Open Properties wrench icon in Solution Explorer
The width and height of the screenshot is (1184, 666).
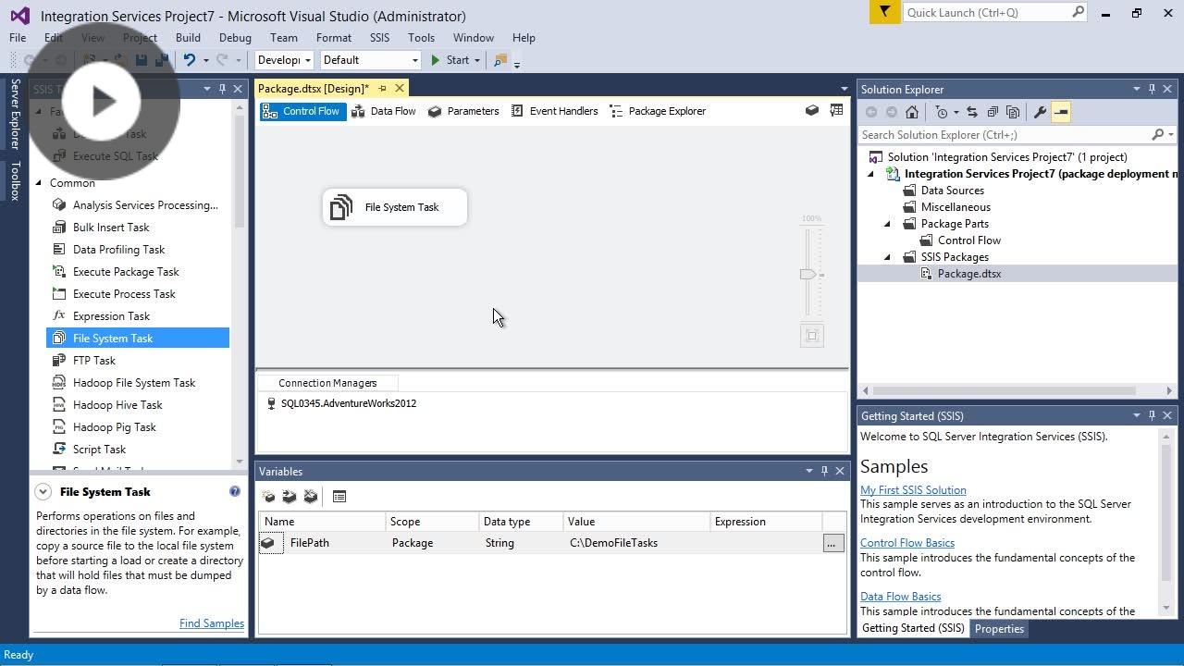point(1040,112)
